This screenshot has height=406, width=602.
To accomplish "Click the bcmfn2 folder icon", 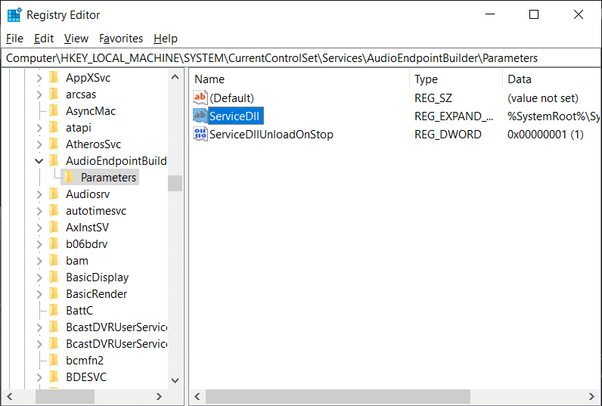I will coord(54,360).
